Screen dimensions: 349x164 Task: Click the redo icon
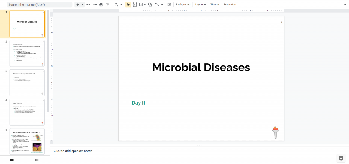coord(95,5)
